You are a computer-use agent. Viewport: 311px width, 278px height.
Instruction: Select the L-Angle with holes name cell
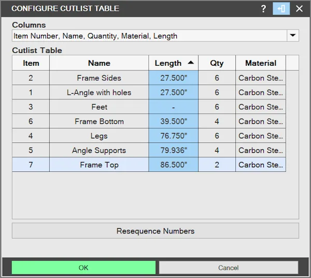coord(99,92)
